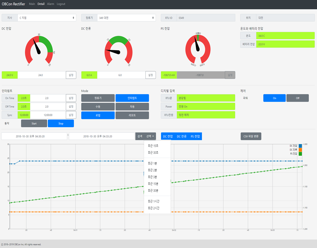The height and width of the screenshot is (248, 317).
Task: Click the orange DC 전류 legend swatch
Action: (x=300, y=150)
